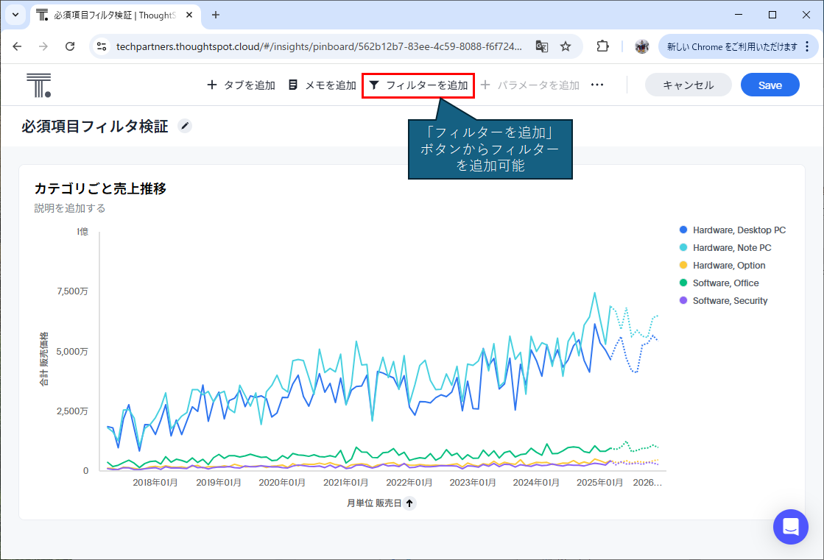Bookmark this page with the star icon
Image resolution: width=824 pixels, height=560 pixels.
[566, 46]
